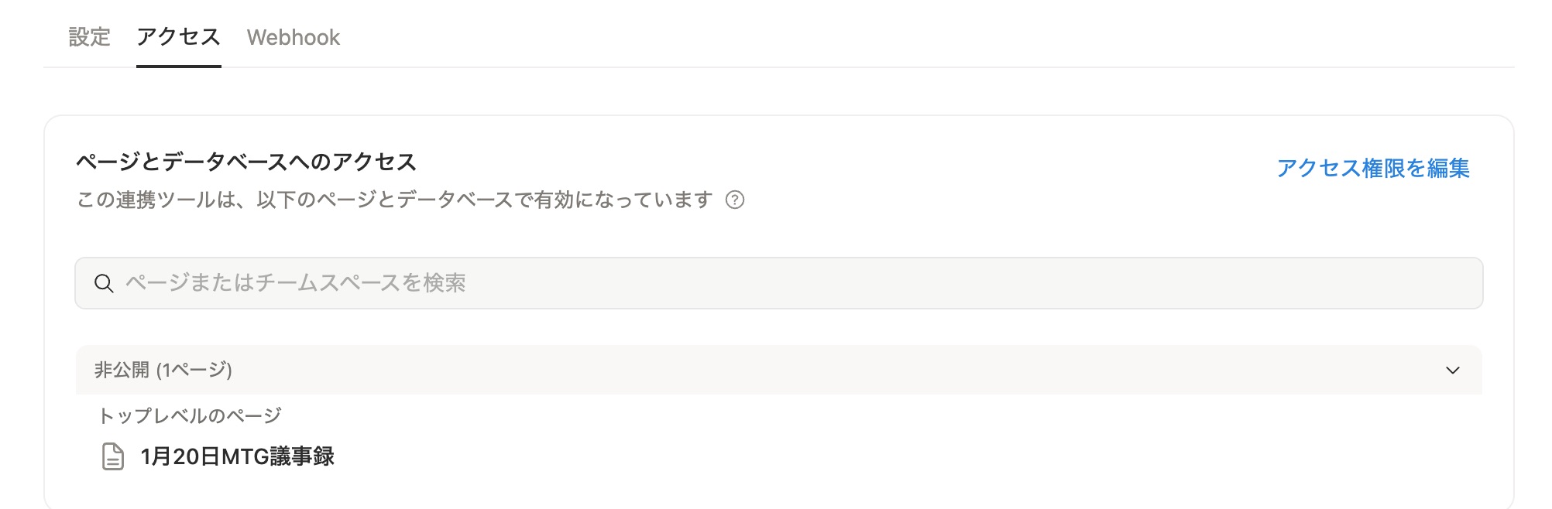Click the ページとデータベースへのアクセス heading
Viewport: 1552px width, 509px height.
[246, 162]
